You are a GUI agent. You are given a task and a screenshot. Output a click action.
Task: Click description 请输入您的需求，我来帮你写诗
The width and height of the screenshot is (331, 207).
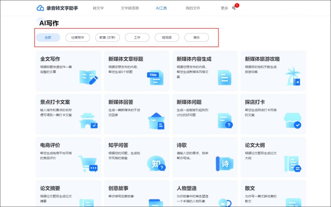pyautogui.click(x=192, y=156)
